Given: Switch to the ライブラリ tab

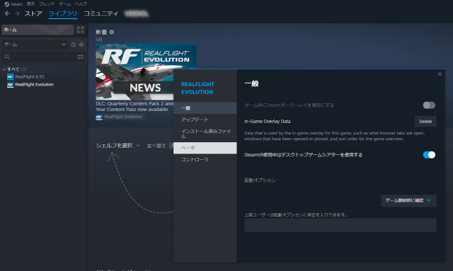Looking at the screenshot, I should click(x=63, y=13).
